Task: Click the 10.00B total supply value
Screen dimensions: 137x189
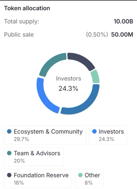Action: pos(123,21)
